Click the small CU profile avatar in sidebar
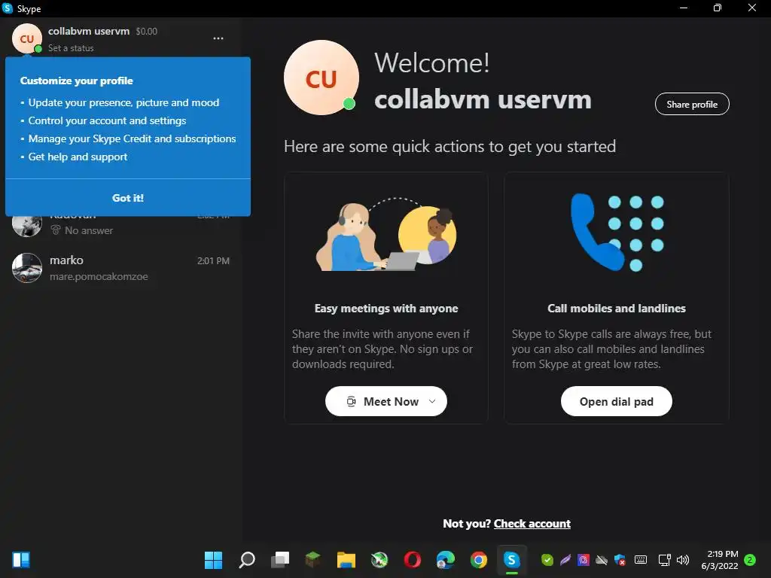This screenshot has height=578, width=771. pyautogui.click(x=27, y=38)
